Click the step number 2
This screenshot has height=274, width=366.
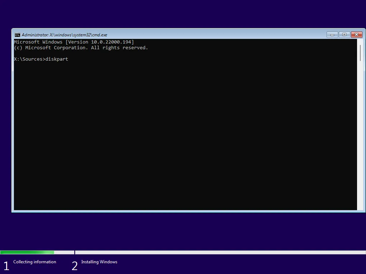74,265
